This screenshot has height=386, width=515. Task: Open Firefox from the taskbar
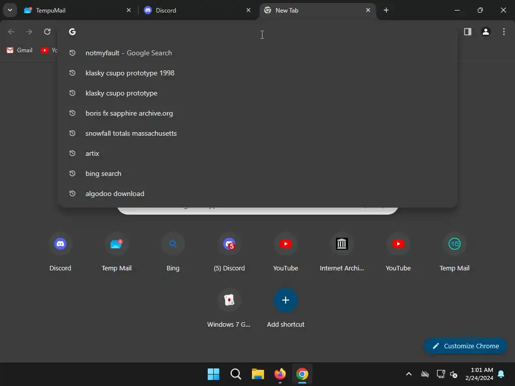coord(280,374)
